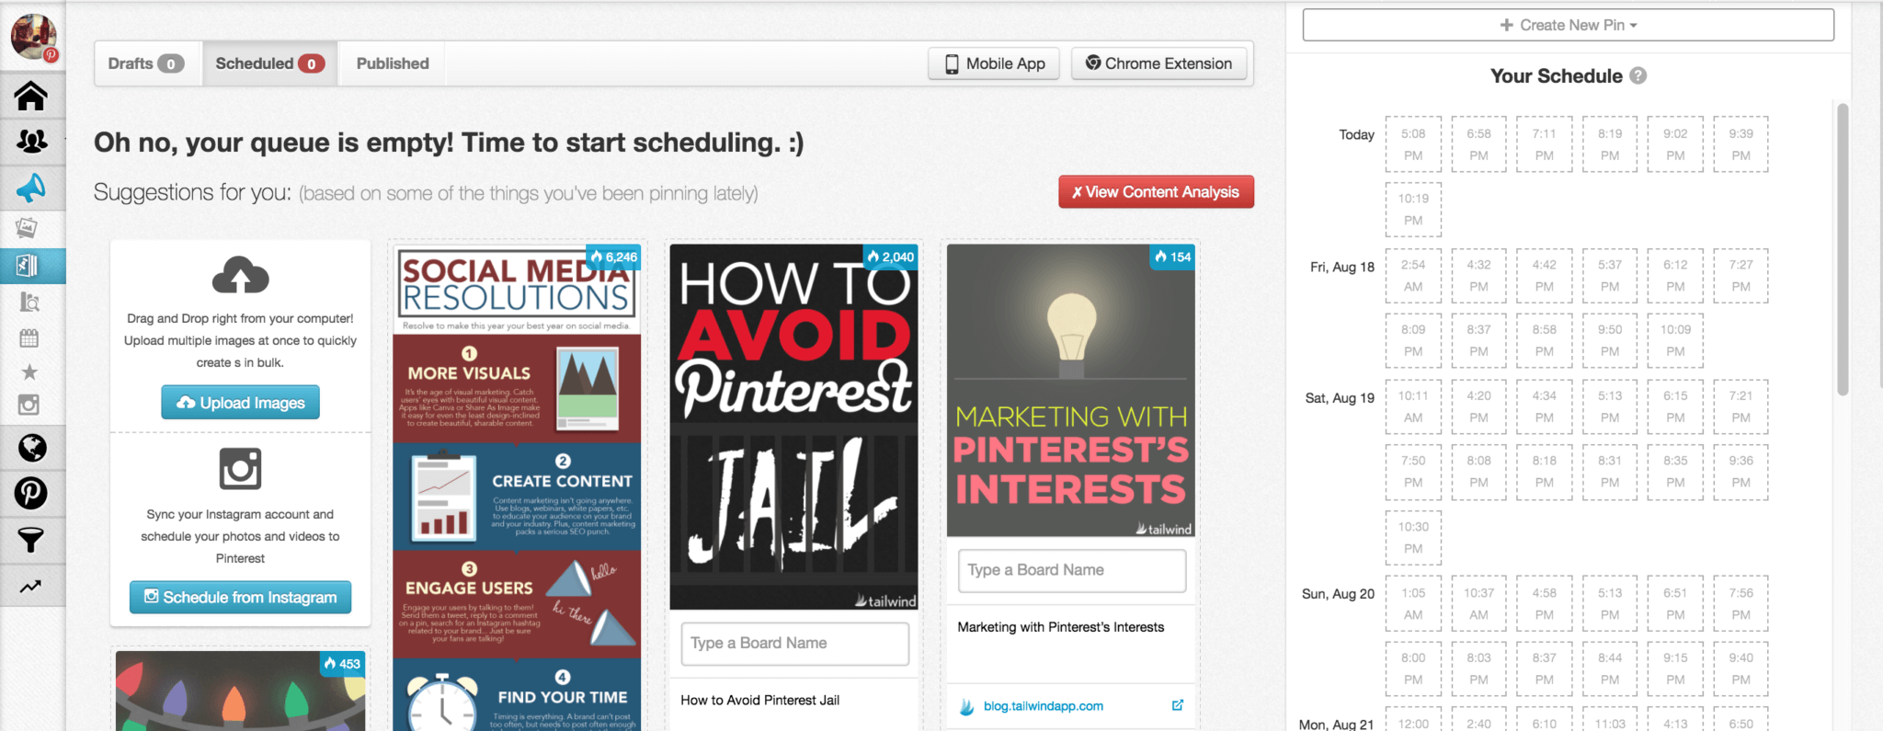1883x731 pixels.
Task: Open the Social Media Resolutions infographic thumbnail
Action: point(517,487)
